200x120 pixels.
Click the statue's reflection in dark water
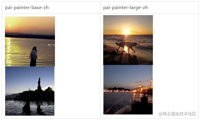(39, 109)
